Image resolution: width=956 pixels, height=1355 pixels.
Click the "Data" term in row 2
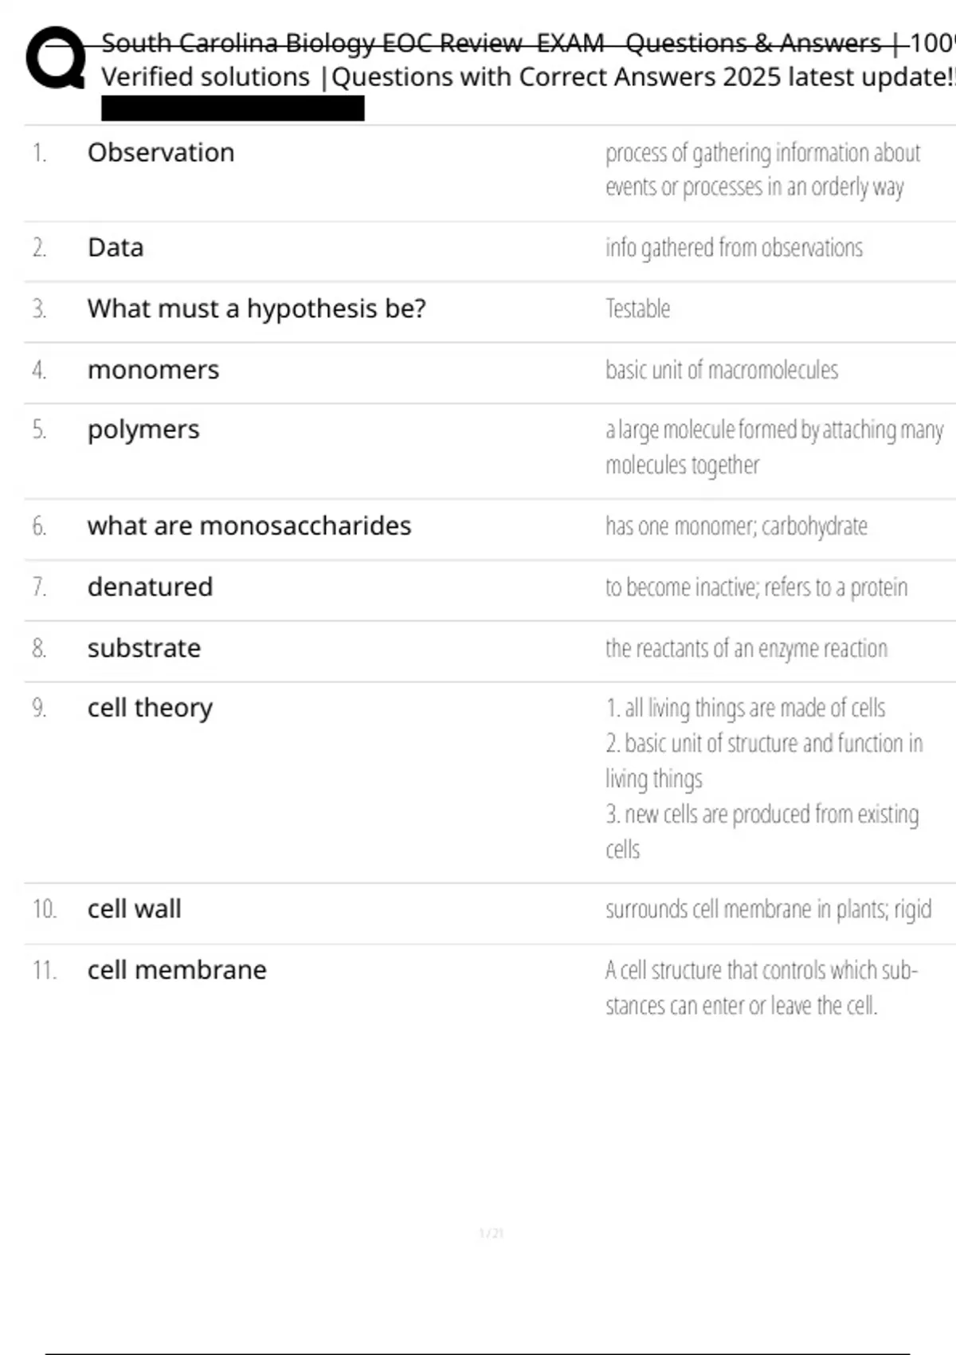116,248
